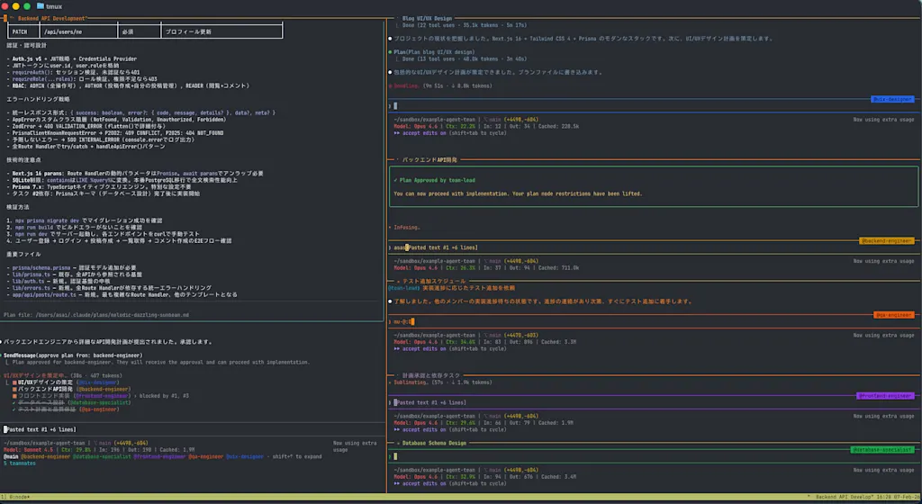
Task: Click the @backend-engineer pane label badge
Action: [887, 241]
